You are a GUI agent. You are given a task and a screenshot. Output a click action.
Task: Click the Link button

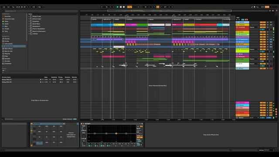4,7
